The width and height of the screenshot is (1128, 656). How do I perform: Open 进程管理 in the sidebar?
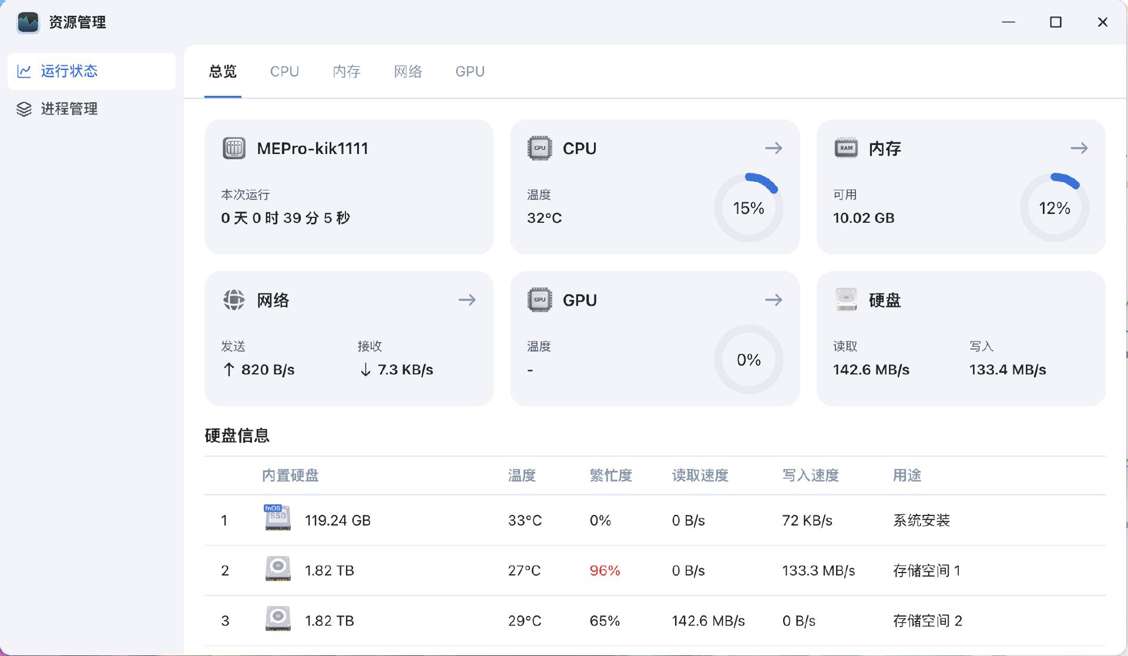69,109
